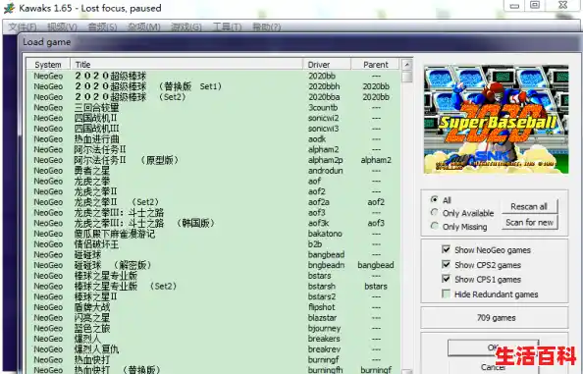Sort list by Title column header
Viewport: 583px width, 374px height.
click(x=186, y=65)
